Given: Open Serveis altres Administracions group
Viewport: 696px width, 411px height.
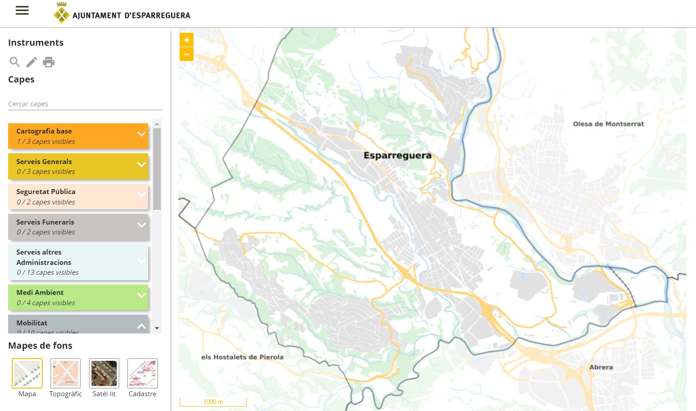Looking at the screenshot, I should (78, 262).
